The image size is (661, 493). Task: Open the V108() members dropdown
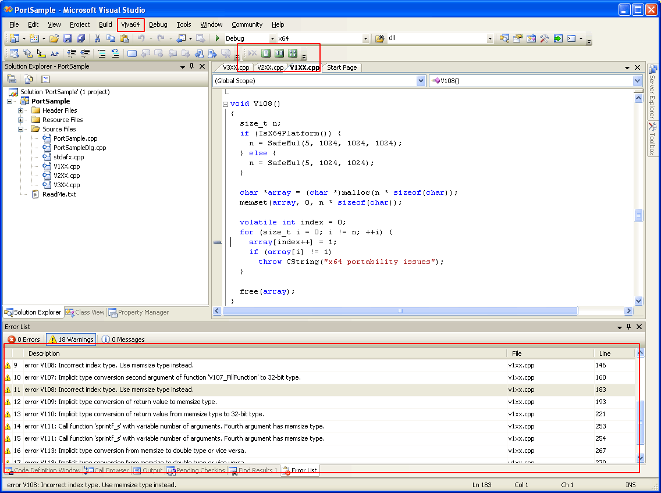coord(637,81)
